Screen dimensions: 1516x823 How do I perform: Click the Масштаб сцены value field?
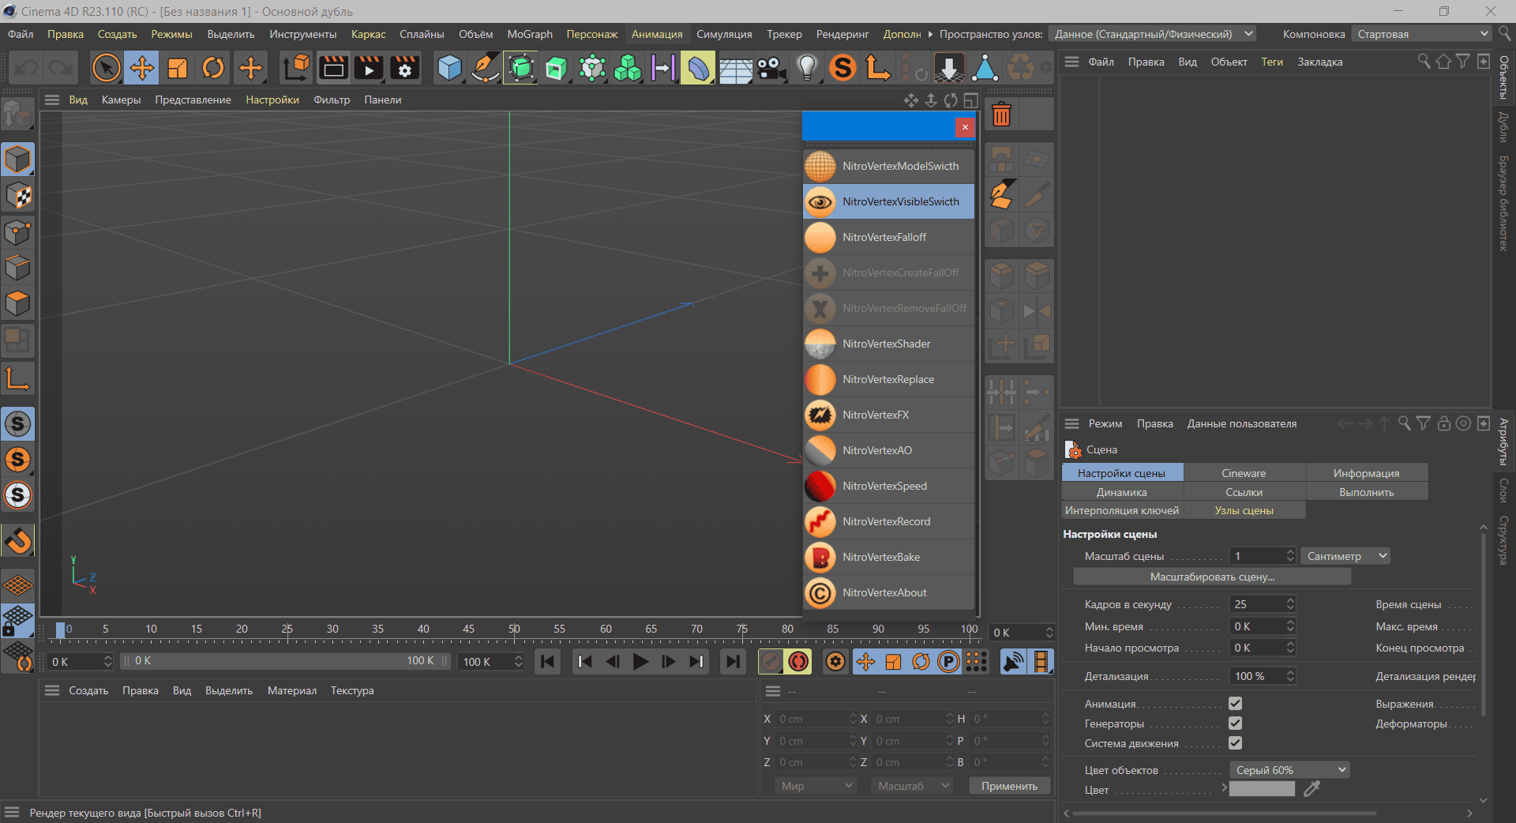1256,556
